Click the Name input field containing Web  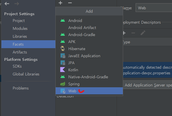click(154, 8)
